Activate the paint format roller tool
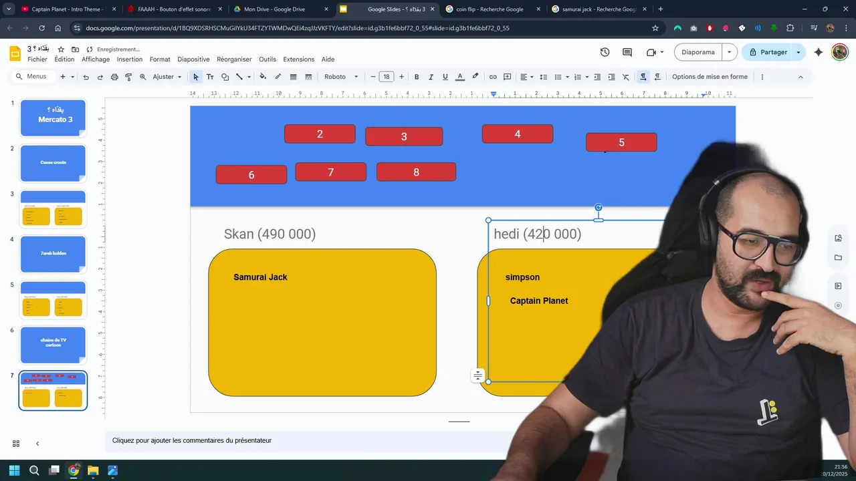The width and height of the screenshot is (856, 481). tap(128, 77)
